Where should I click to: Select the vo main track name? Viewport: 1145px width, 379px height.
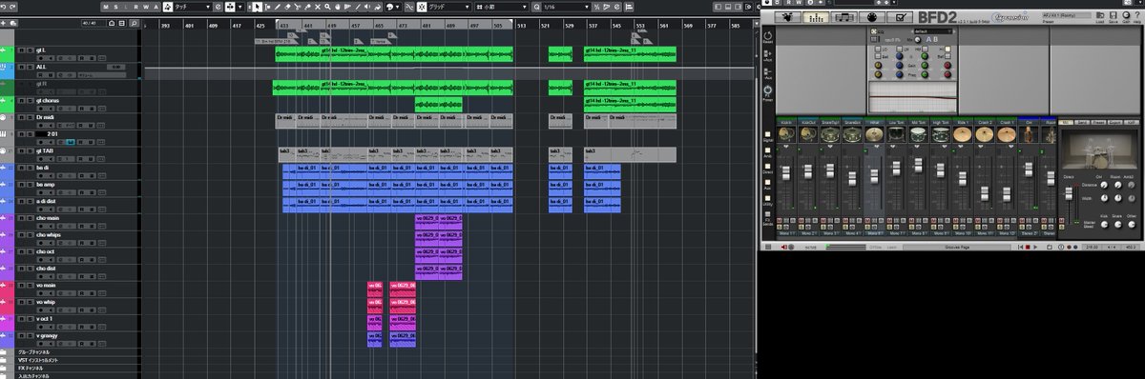pos(47,285)
